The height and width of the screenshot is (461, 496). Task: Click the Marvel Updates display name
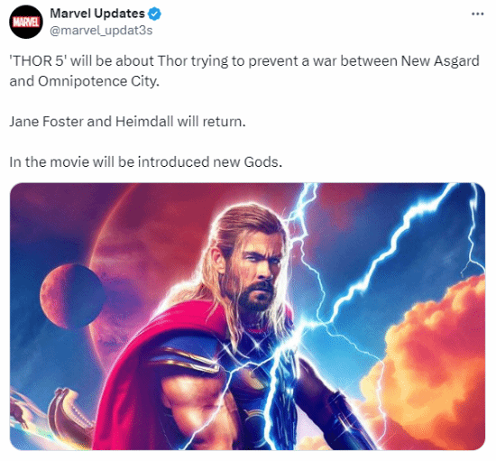pyautogui.click(x=97, y=14)
